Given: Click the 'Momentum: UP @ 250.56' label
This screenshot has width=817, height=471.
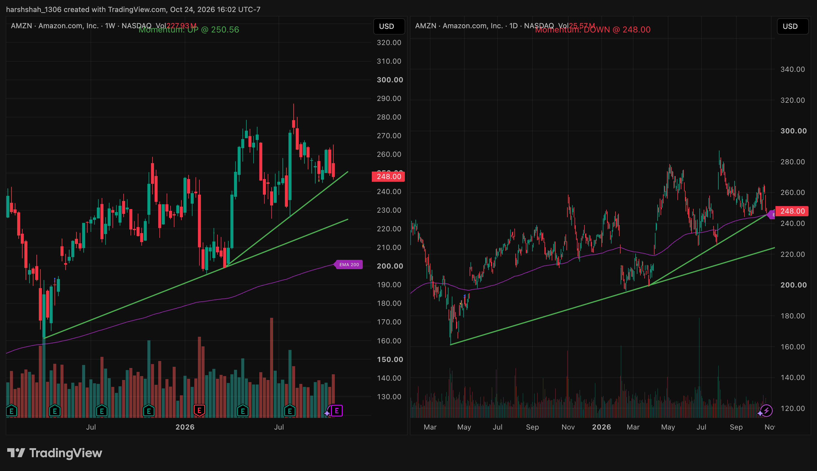Looking at the screenshot, I should coord(189,30).
